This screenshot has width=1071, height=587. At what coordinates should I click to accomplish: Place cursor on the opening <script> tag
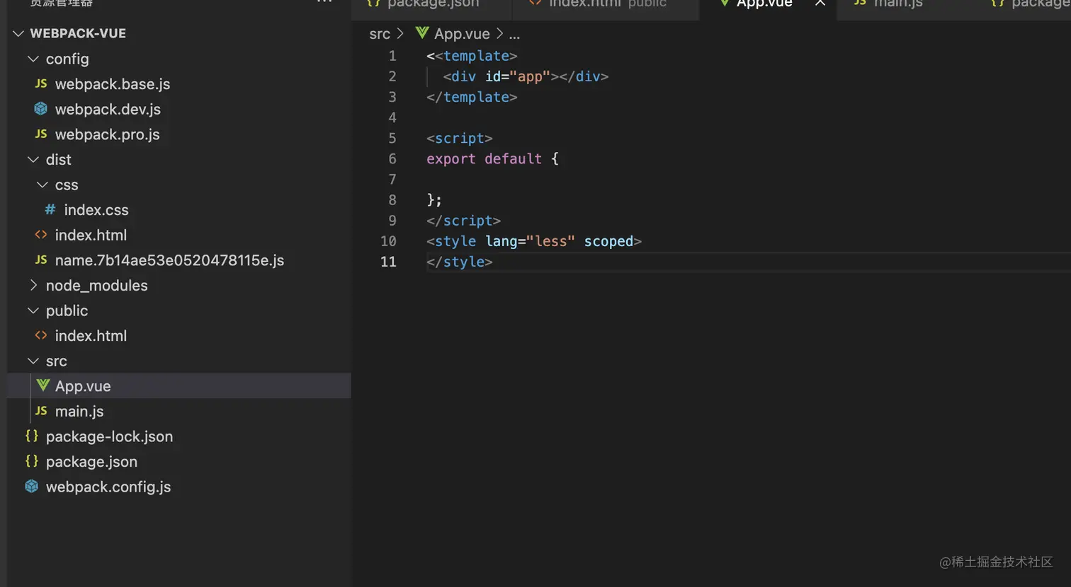(x=459, y=139)
